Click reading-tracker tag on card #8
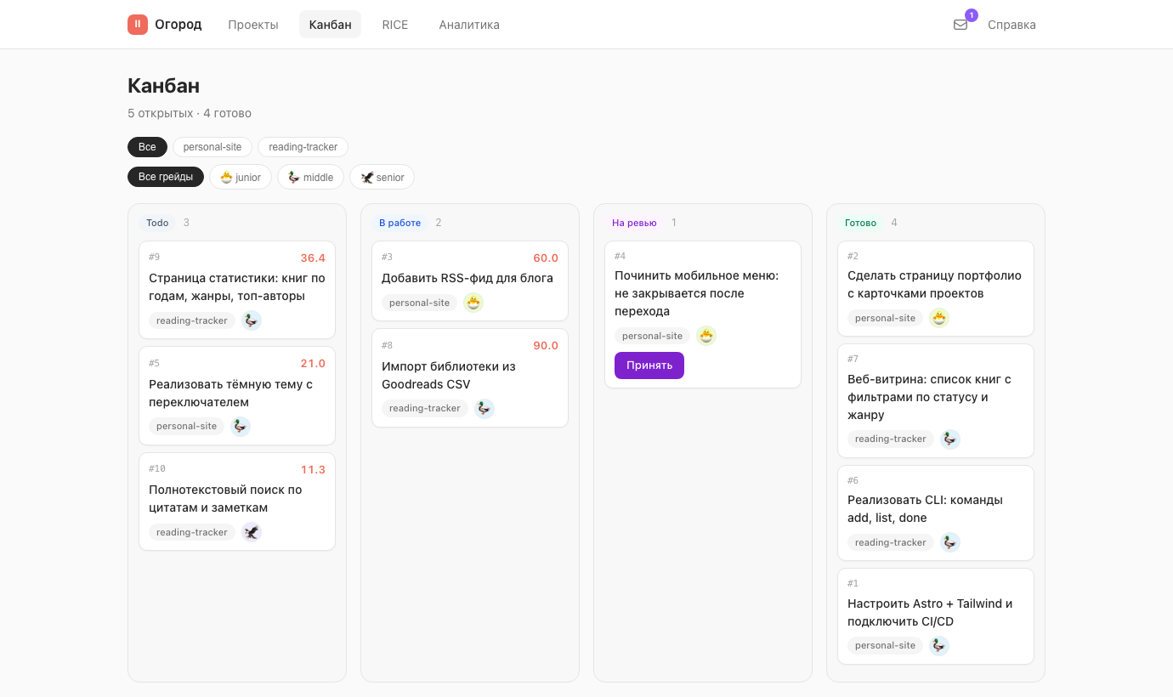 [425, 408]
